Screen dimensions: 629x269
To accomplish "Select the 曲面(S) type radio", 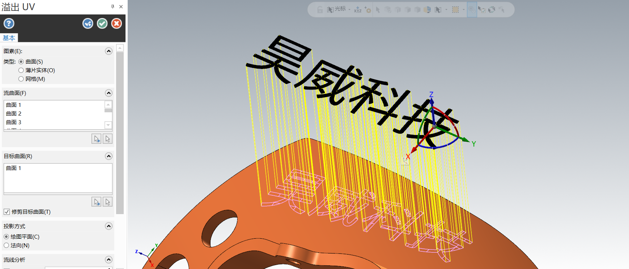I will coord(21,62).
